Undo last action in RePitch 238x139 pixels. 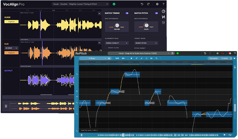tap(205, 53)
